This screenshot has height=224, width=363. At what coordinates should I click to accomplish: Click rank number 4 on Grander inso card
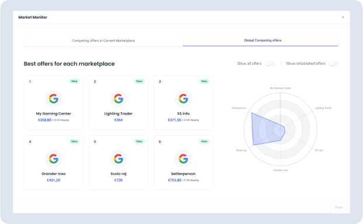point(30,142)
